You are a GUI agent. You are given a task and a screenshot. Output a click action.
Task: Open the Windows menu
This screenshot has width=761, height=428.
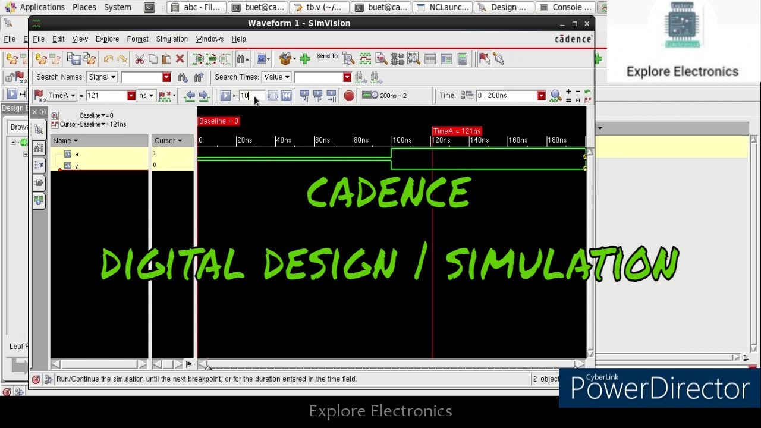210,39
